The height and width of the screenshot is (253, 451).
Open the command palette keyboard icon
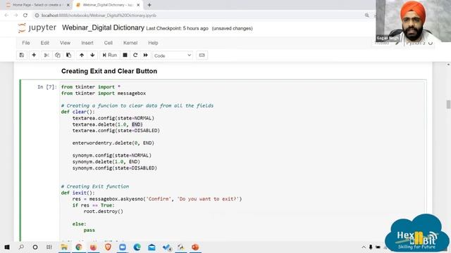[x=202, y=55]
